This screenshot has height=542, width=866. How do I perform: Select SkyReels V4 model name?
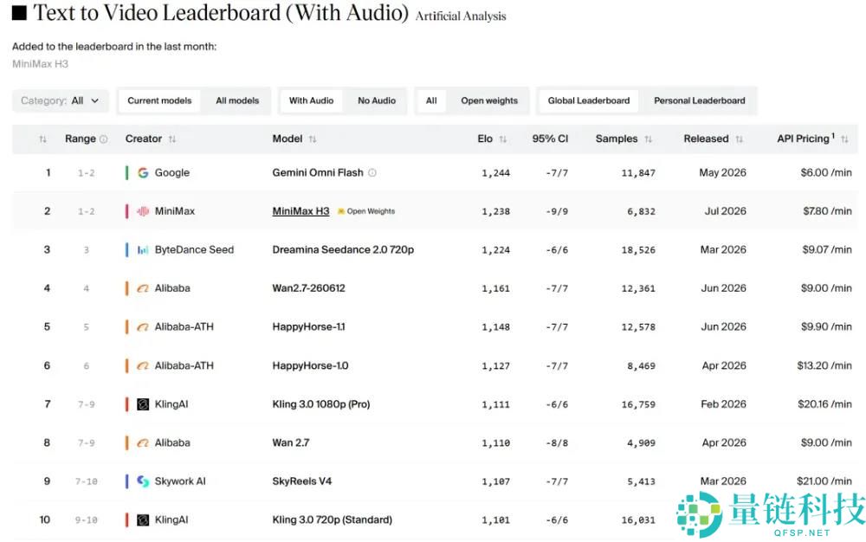click(x=301, y=481)
